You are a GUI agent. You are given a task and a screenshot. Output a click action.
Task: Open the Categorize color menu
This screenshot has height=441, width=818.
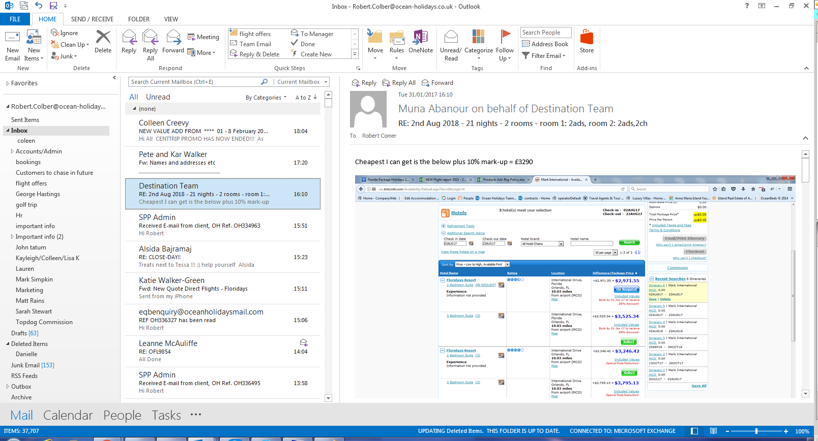tap(479, 45)
